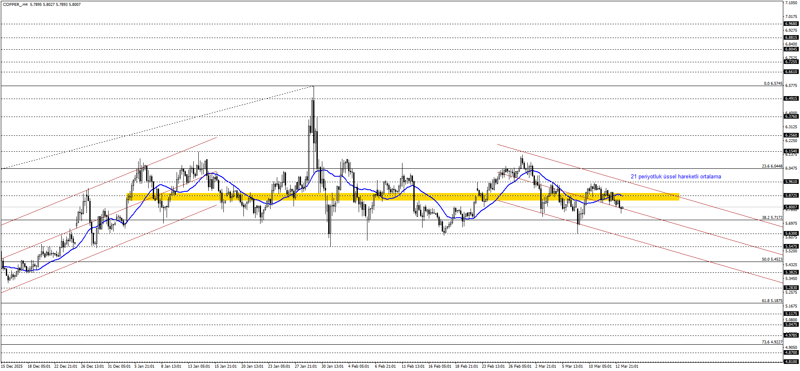Select the 4.8100 price level tag
Image resolution: width=800 pixels, height=371 pixels.
point(791,362)
